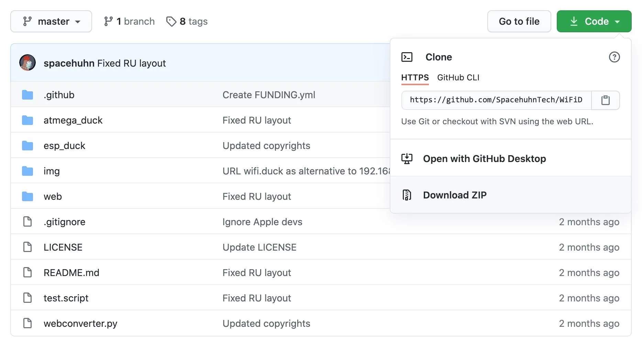Screen dimensions: 642x344
Task: Open Updated copyrights commit for webconverter.py
Action: pos(266,323)
